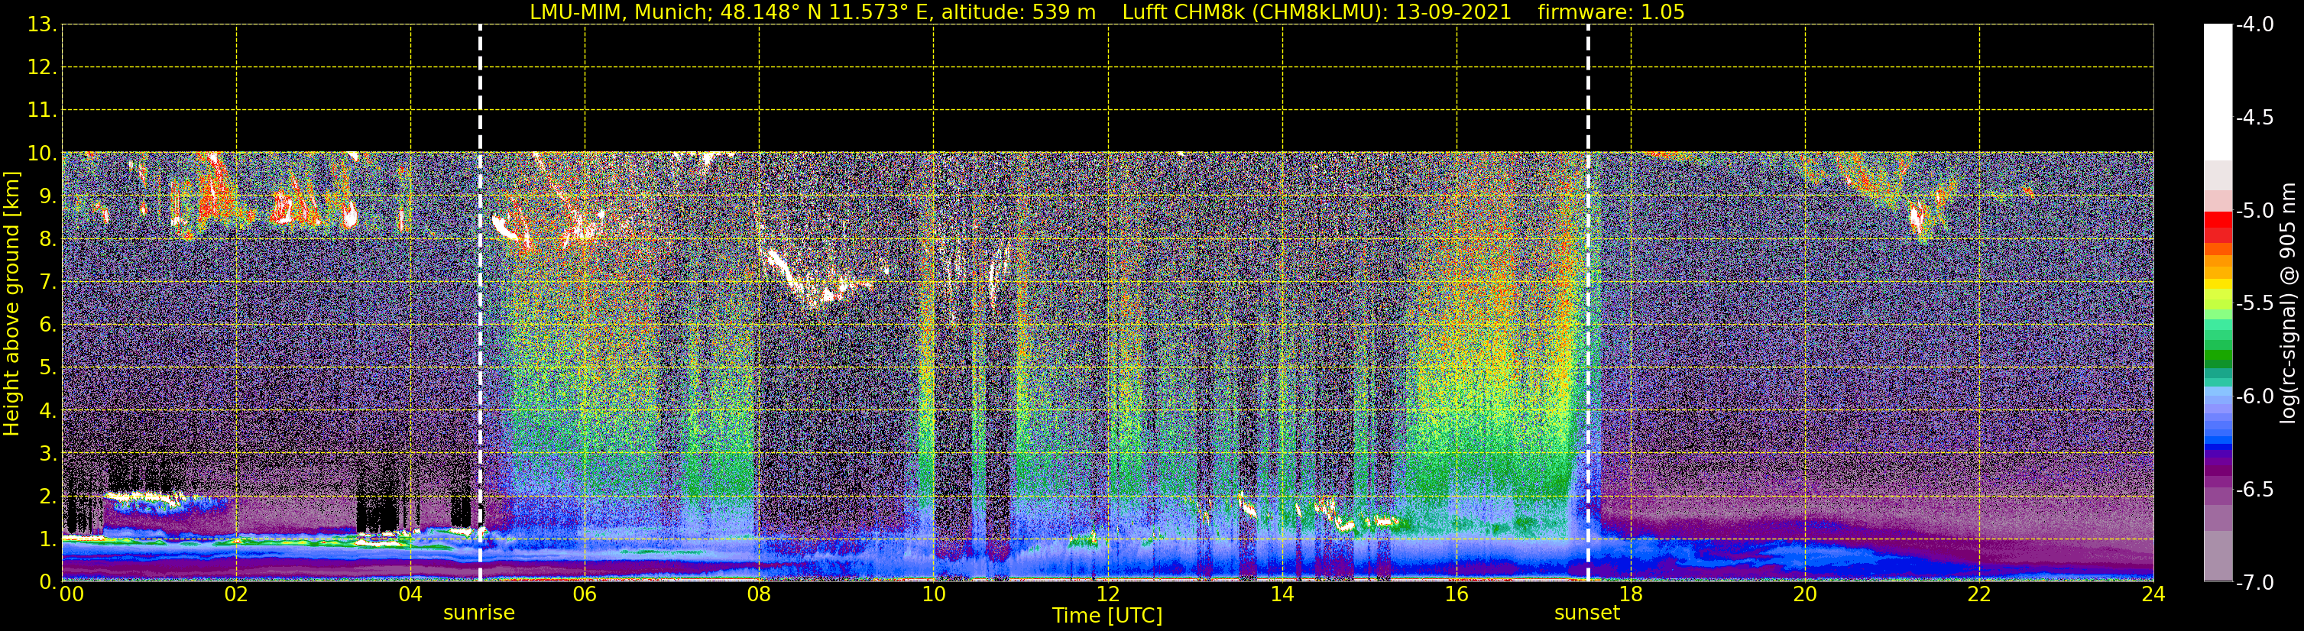This screenshot has height=631, width=2304.
Task: Click the height axis tick '7.'
Action: 47,282
